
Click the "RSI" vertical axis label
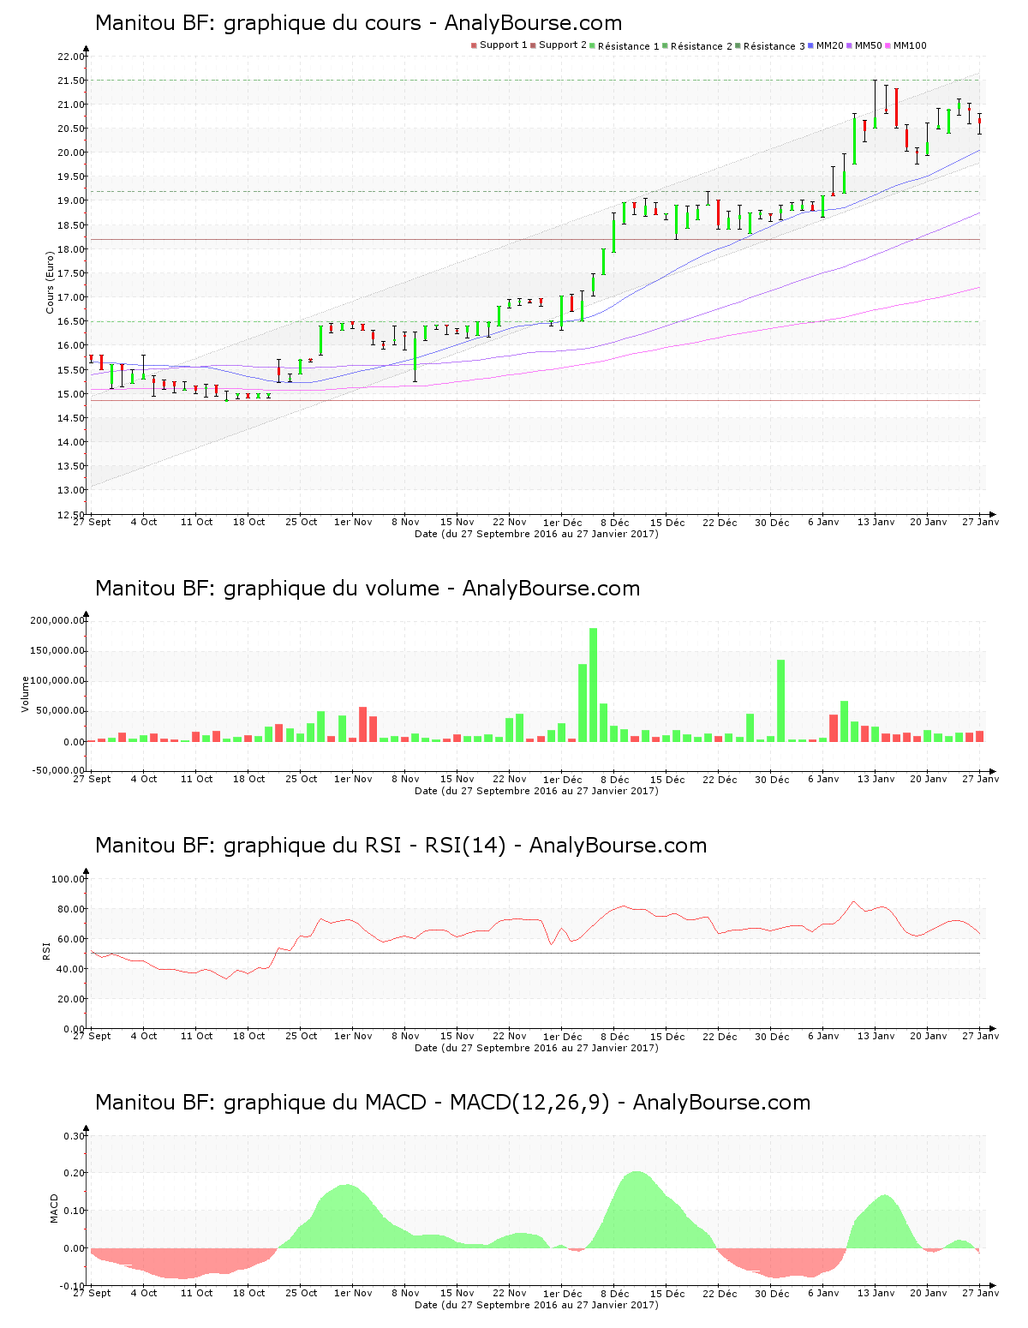tap(46, 950)
